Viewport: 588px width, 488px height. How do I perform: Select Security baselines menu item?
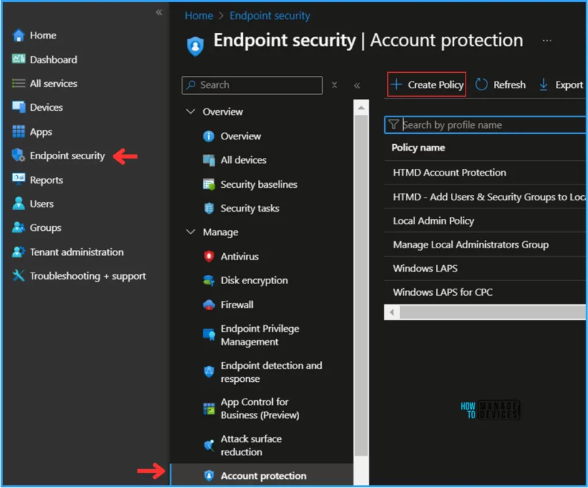(259, 184)
